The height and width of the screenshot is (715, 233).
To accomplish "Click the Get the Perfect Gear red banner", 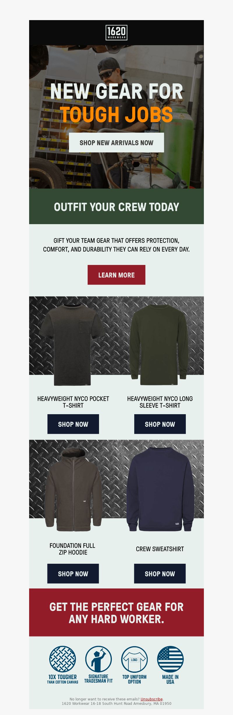I will click(116, 612).
